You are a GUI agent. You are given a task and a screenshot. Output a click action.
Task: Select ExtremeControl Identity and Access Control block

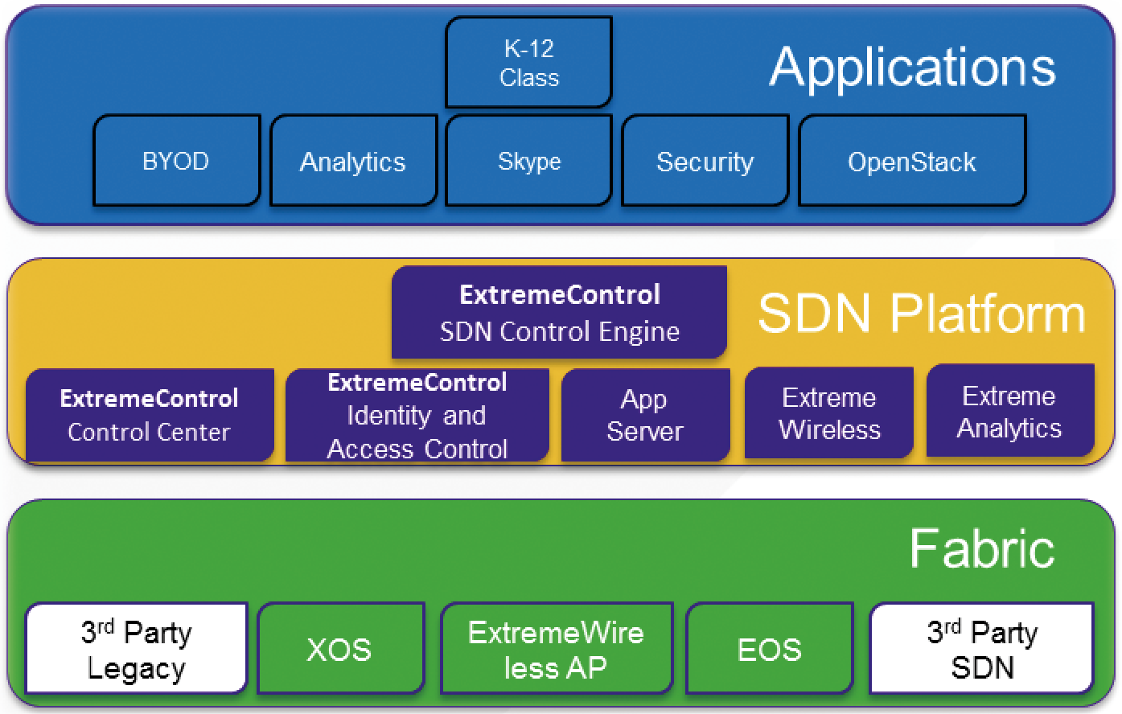(417, 415)
